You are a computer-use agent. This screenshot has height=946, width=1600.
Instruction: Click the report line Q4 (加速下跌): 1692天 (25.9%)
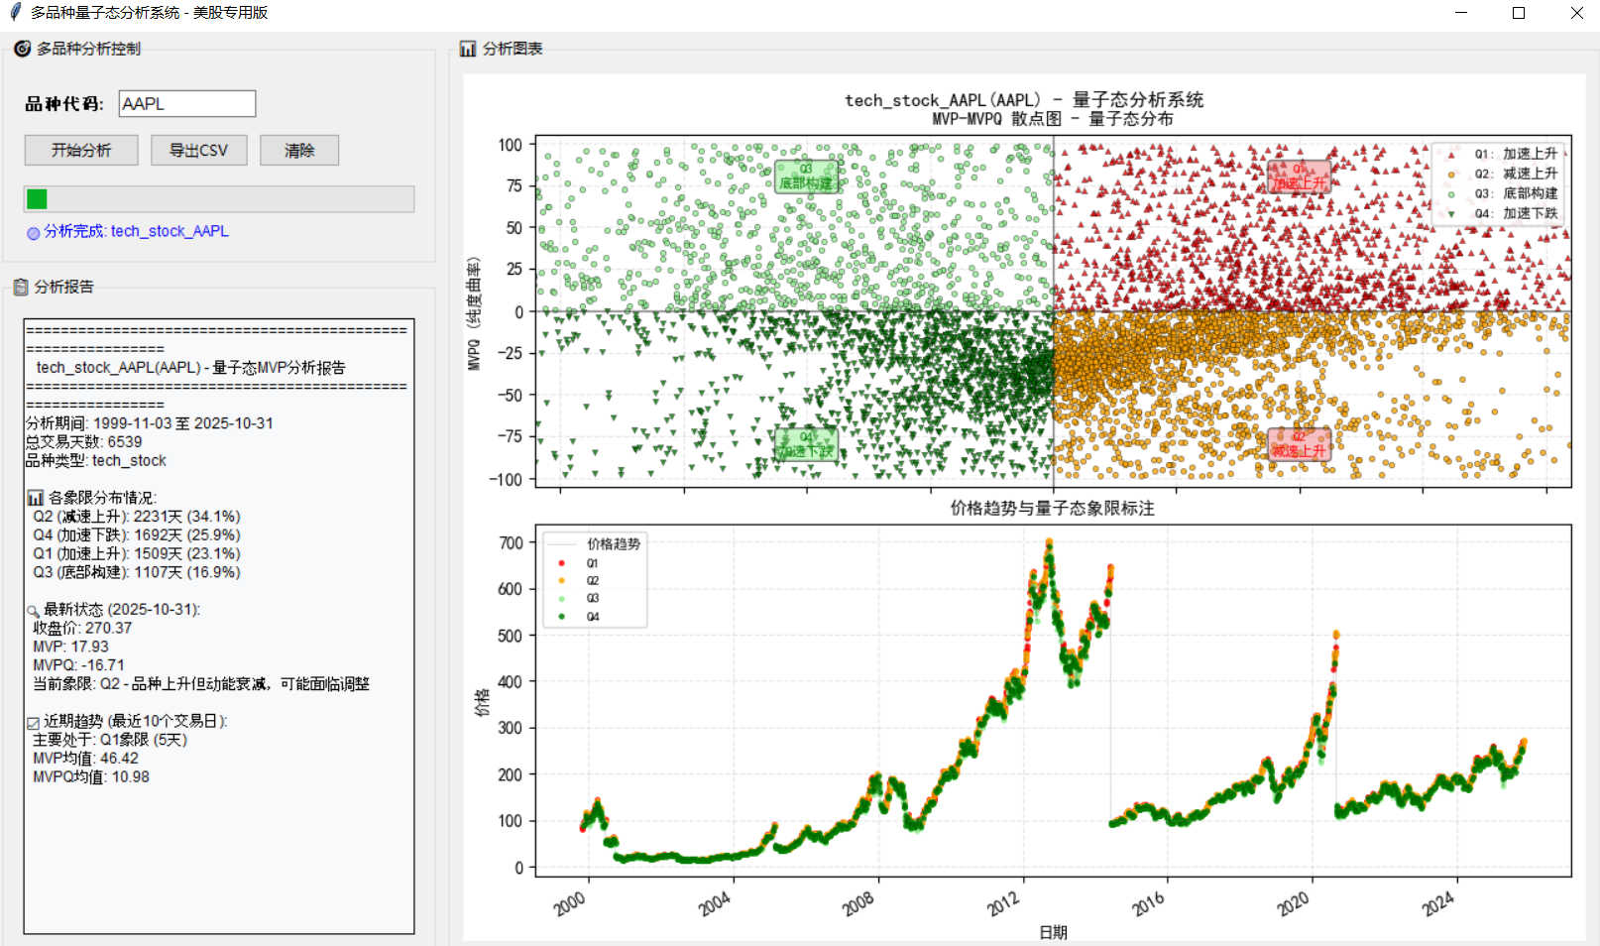point(137,535)
